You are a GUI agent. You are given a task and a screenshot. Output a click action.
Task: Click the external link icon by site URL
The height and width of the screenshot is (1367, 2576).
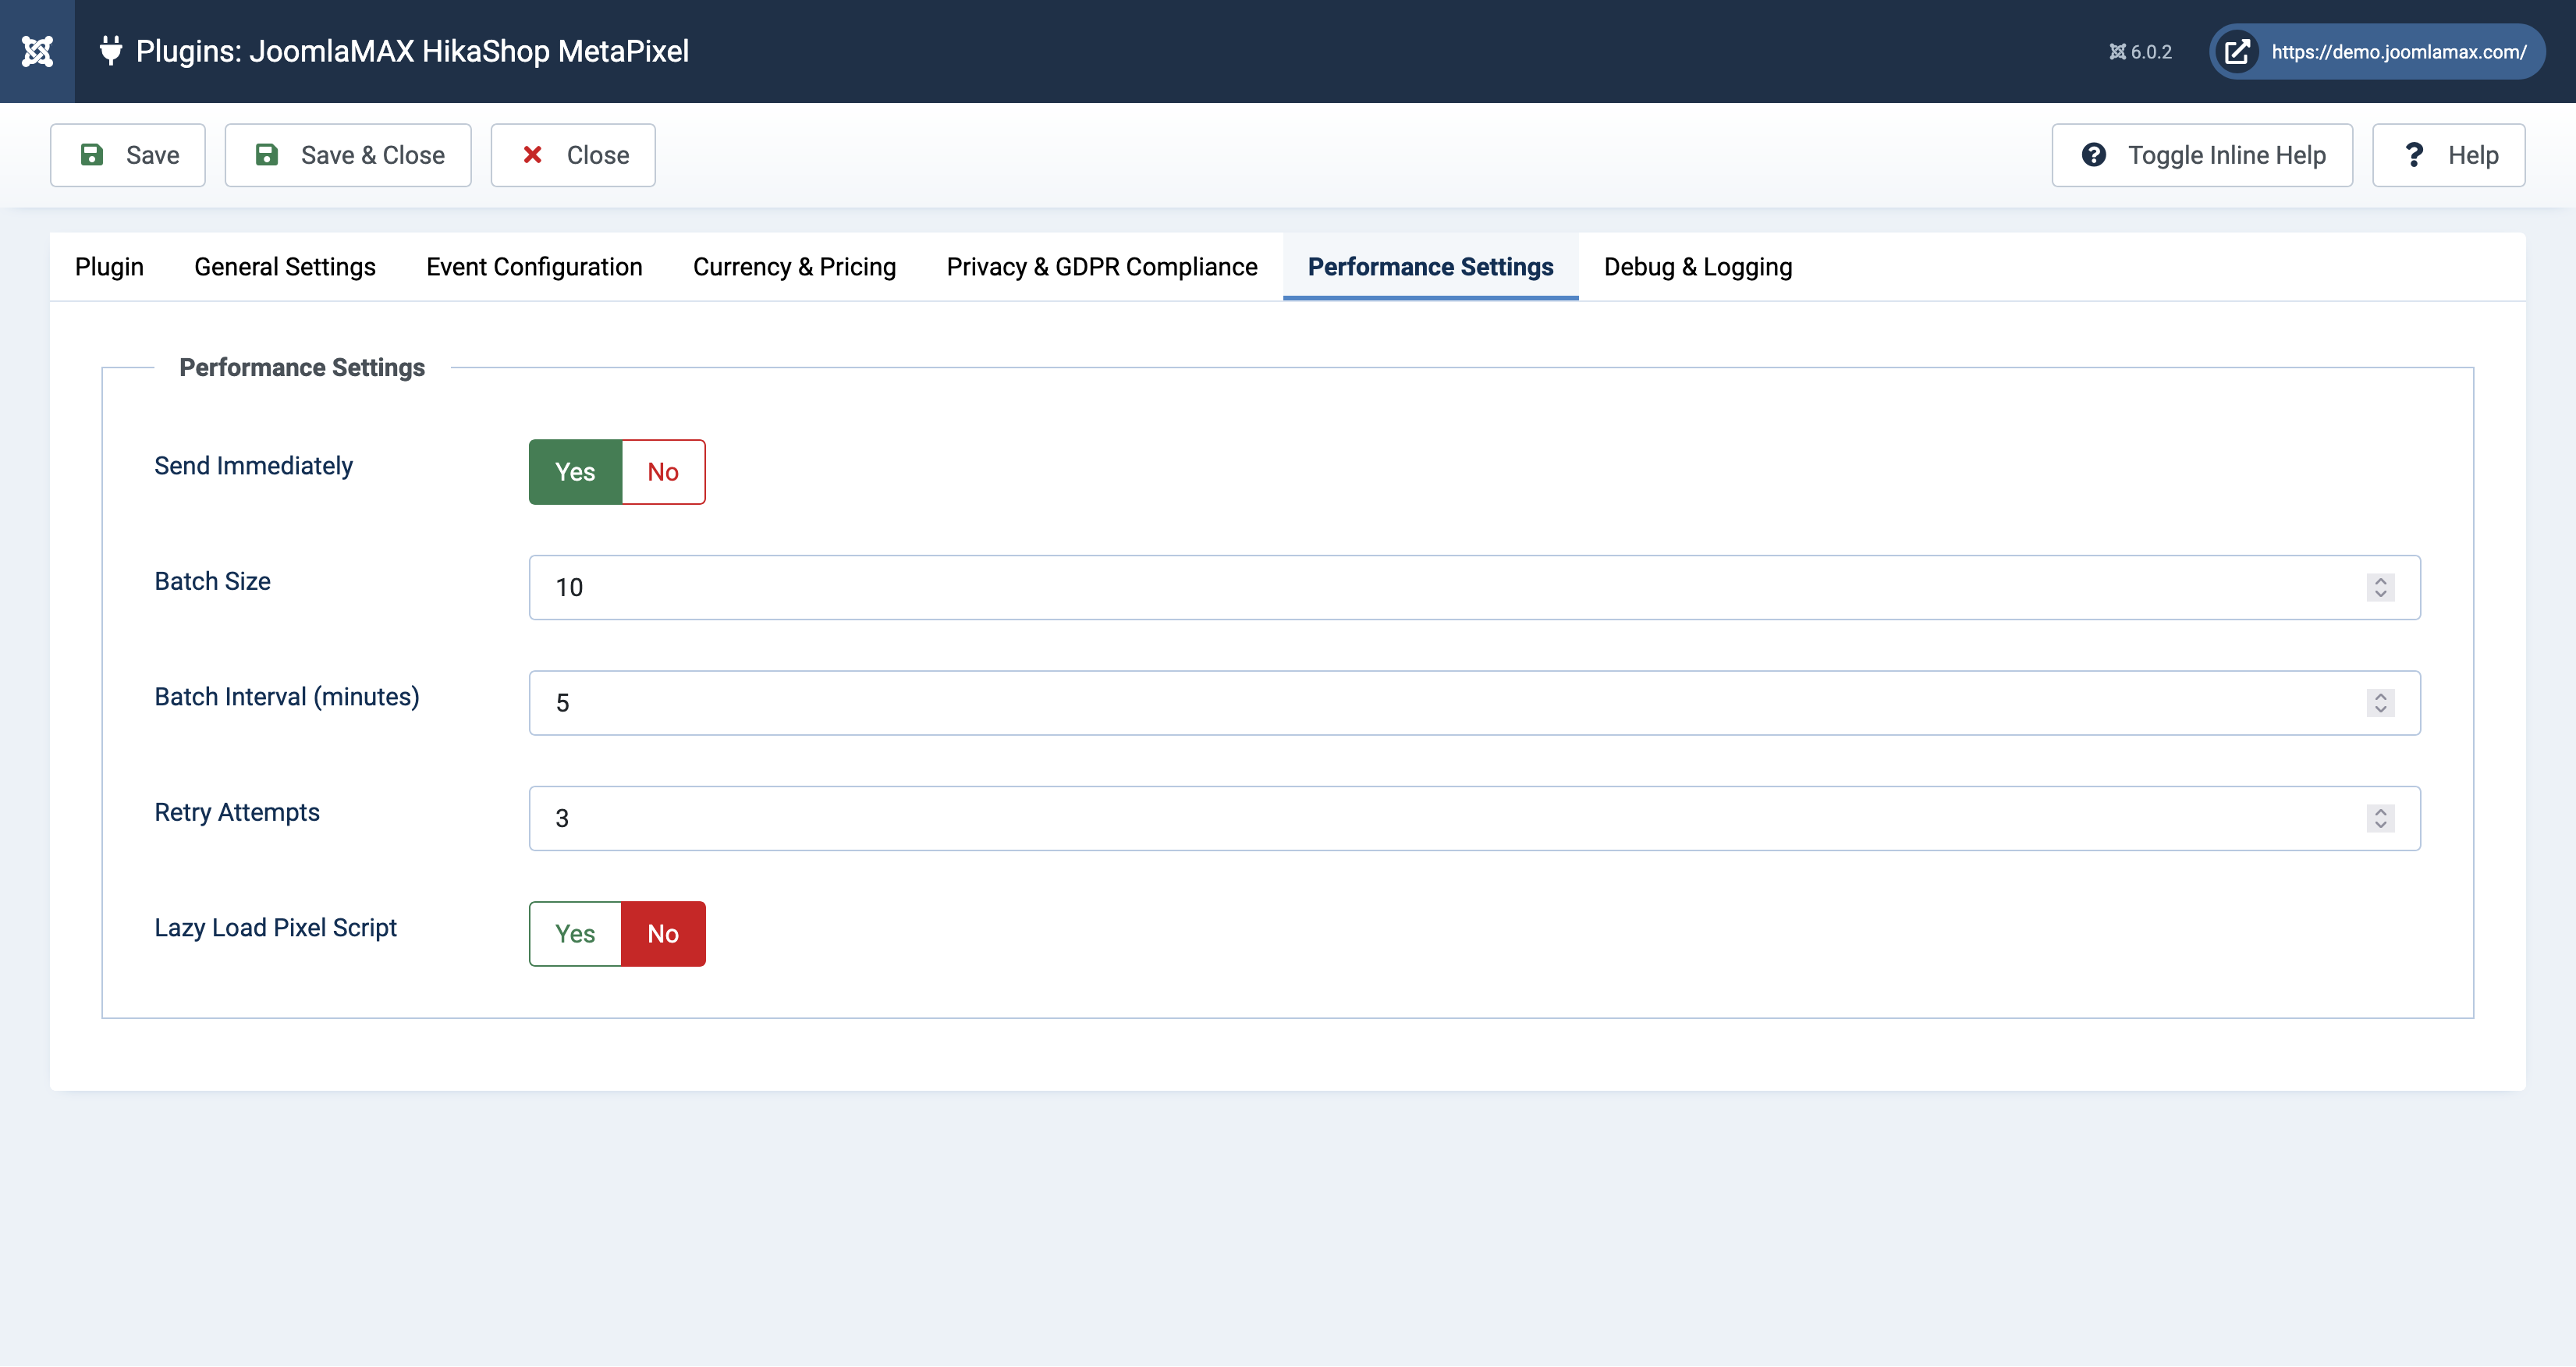(2237, 51)
